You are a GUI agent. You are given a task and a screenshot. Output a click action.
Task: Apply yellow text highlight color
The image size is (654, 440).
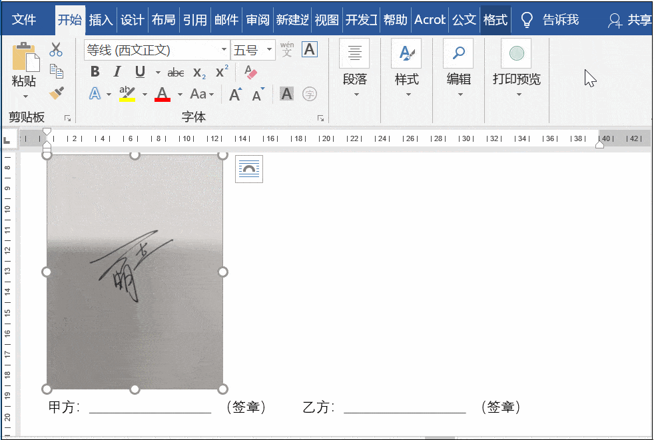(x=129, y=94)
